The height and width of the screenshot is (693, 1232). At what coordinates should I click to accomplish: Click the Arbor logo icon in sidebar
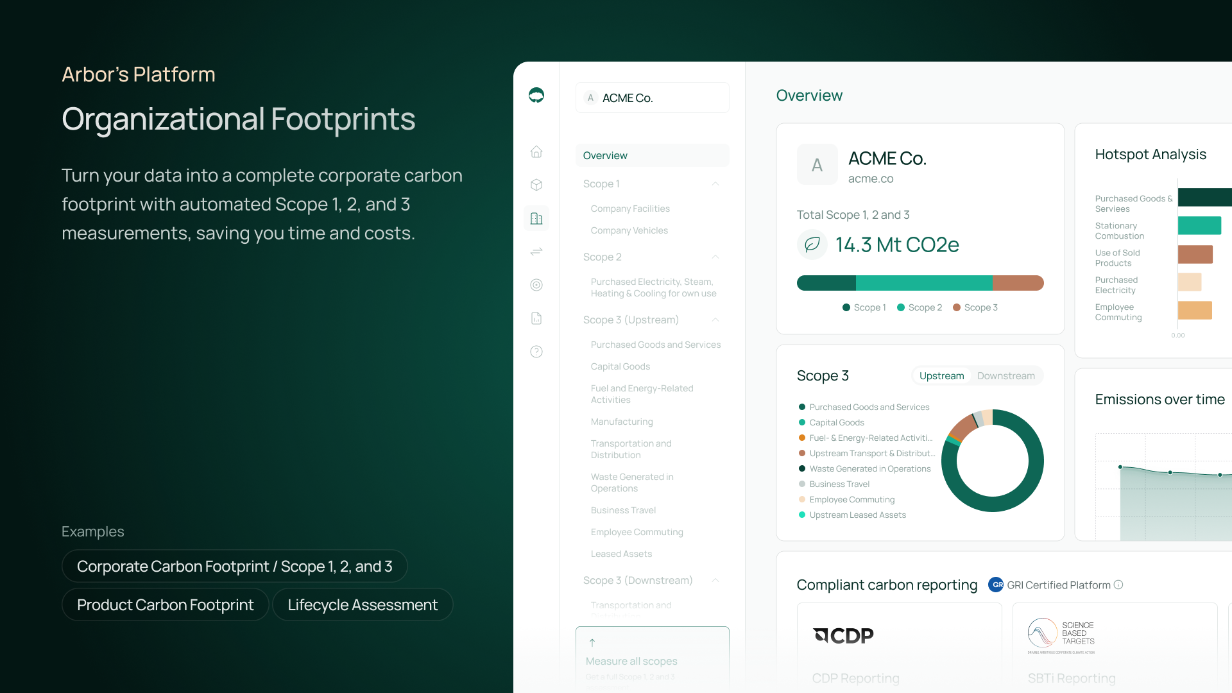point(536,96)
